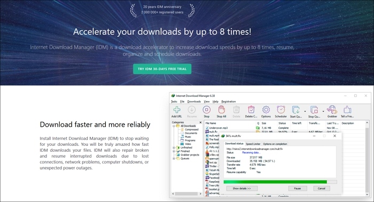Select the Polly.mp3 file row
The height and width of the screenshot is (202, 374).
212,147
